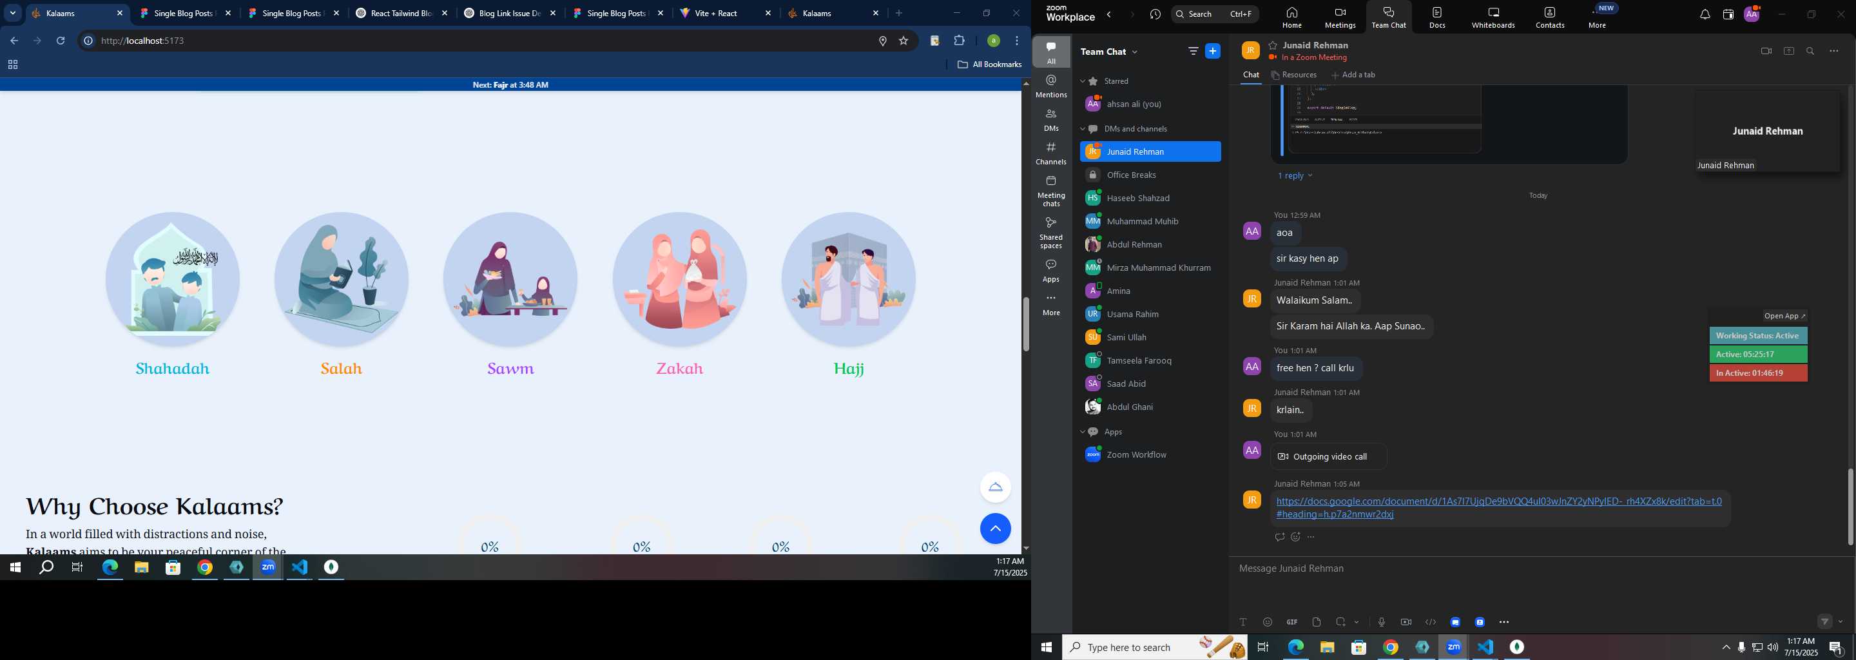Insert a code snippet icon
Image resolution: width=1856 pixels, height=660 pixels.
click(1430, 622)
